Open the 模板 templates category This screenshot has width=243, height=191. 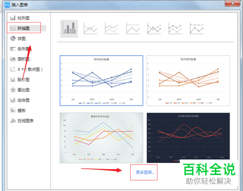click(x=18, y=111)
